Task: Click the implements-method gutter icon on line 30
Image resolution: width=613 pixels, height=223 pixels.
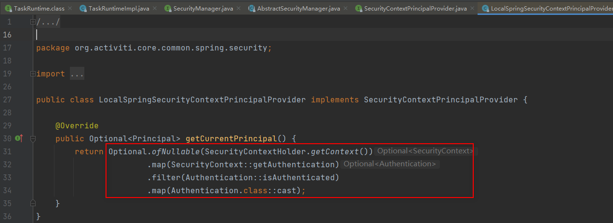Action: click(19, 138)
